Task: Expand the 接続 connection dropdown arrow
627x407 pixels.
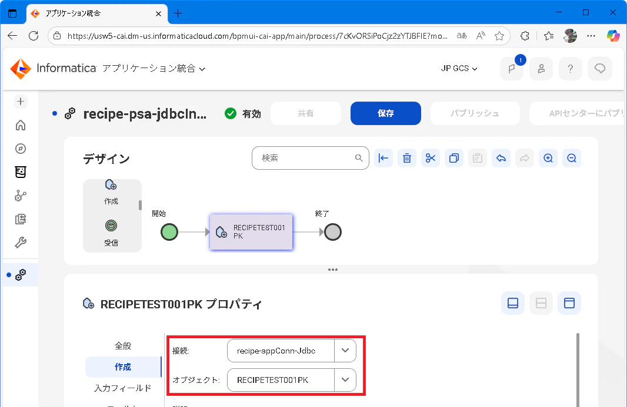Action: point(345,351)
